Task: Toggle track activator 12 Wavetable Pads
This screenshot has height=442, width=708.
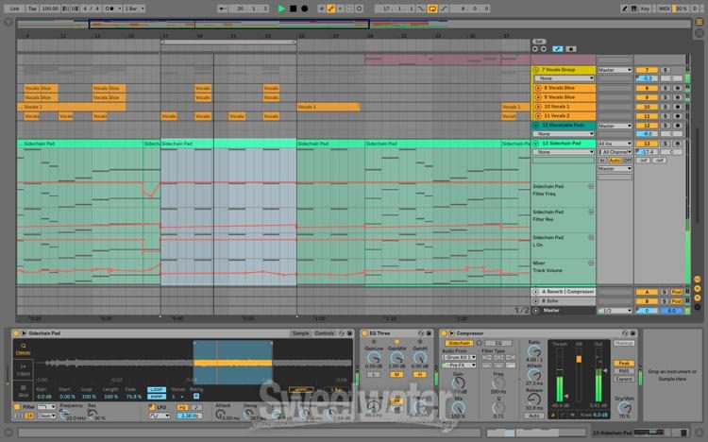Action: (x=647, y=126)
